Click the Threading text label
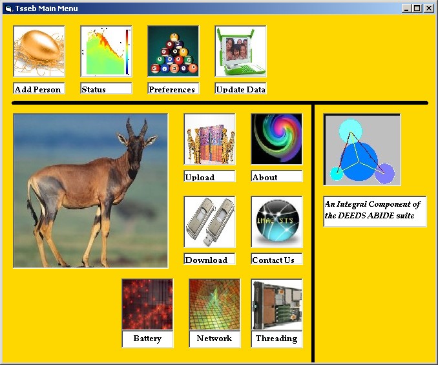The height and width of the screenshot is (365, 438). [276, 339]
